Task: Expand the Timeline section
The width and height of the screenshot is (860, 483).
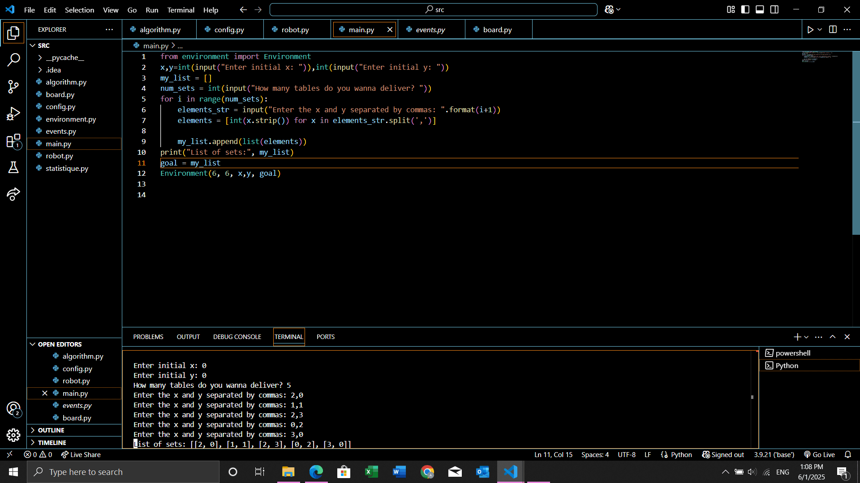Action: pyautogui.click(x=52, y=443)
